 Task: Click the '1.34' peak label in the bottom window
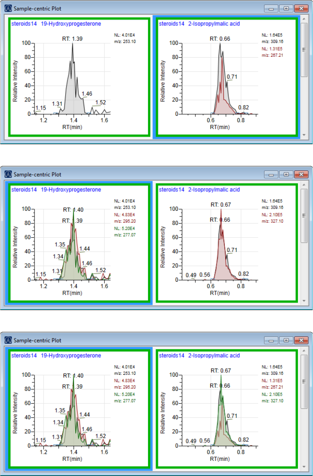coord(58,422)
